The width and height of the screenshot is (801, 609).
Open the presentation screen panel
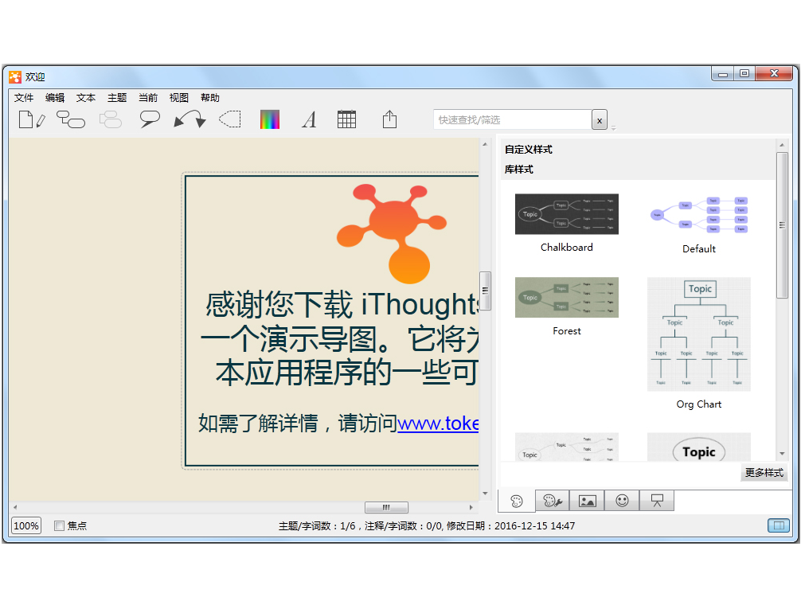coord(656,500)
